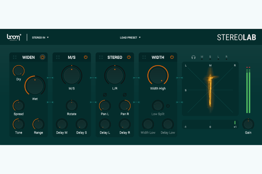Open the LOAD PRESET dropdown

[x=130, y=38]
